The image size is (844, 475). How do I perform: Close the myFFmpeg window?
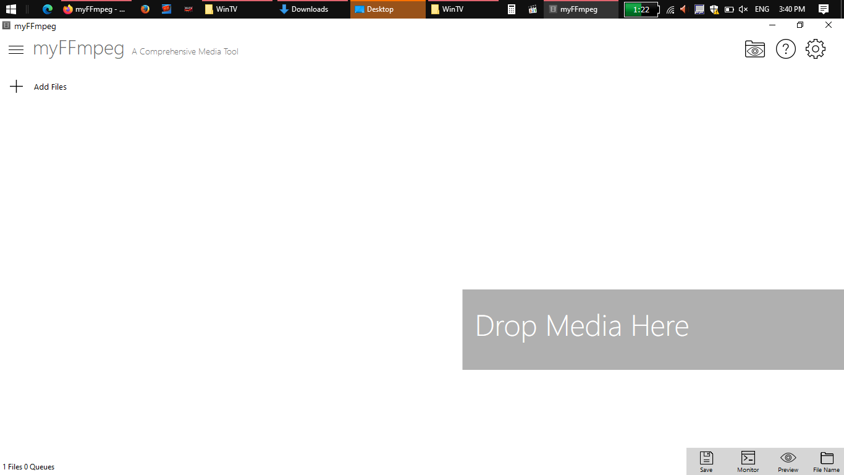tap(829, 25)
